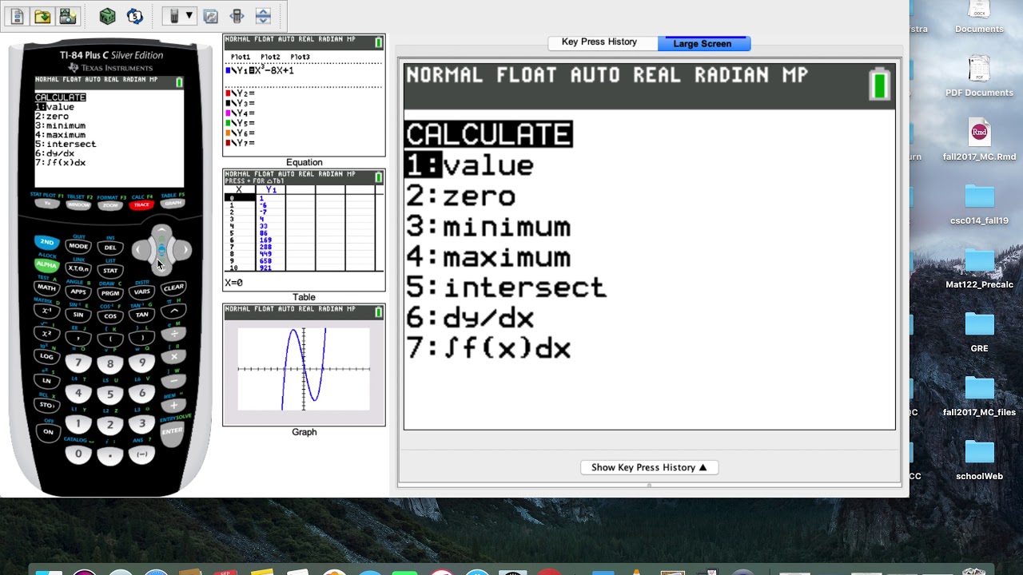The image size is (1023, 575).
Task: Click the X,T,θ,n calculator key
Action: click(78, 268)
